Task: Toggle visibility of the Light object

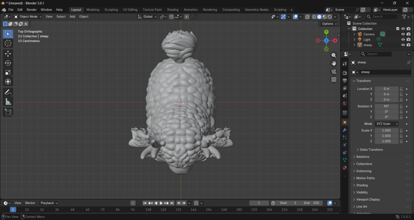Action: (x=403, y=40)
